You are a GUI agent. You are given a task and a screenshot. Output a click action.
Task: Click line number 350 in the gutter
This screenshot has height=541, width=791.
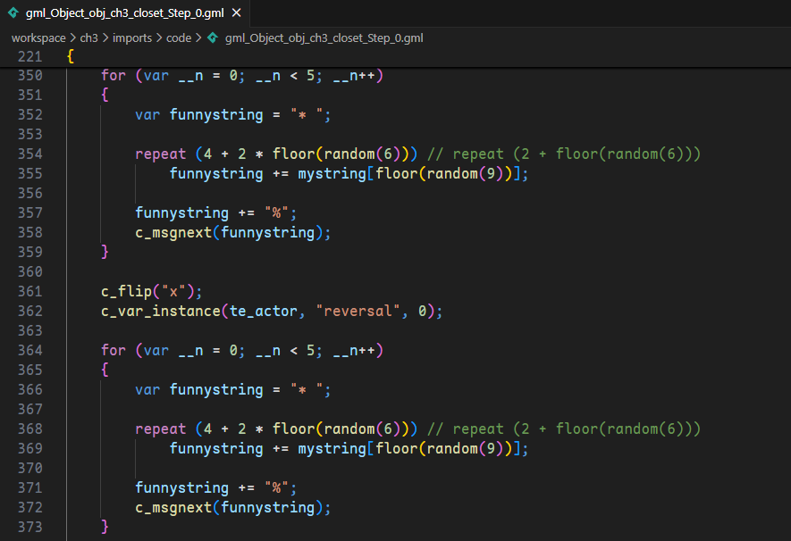click(30, 76)
